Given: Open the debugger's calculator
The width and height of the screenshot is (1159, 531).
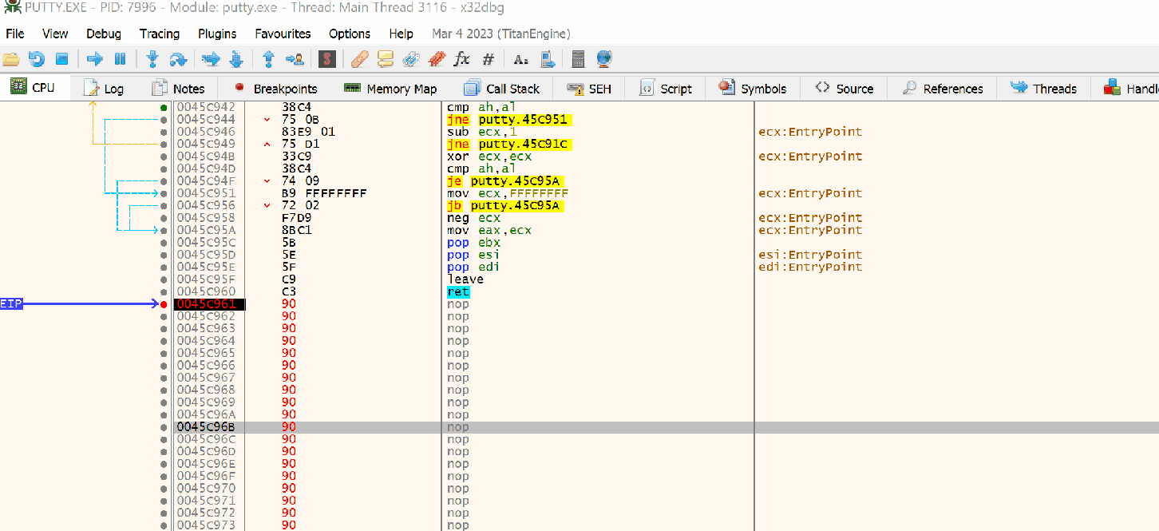Looking at the screenshot, I should [x=578, y=58].
